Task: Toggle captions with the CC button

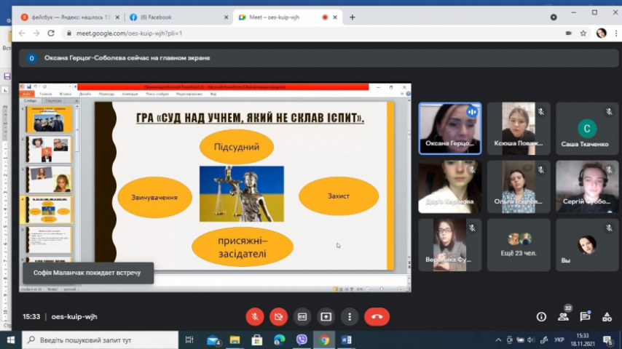Action: click(302, 316)
